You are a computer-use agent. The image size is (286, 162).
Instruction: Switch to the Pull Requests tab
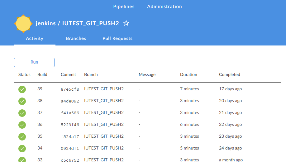[x=117, y=39]
